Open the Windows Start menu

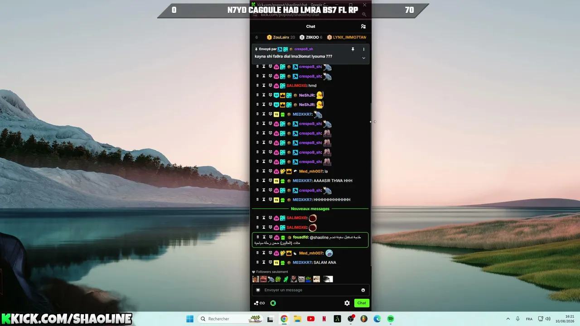[190, 319]
